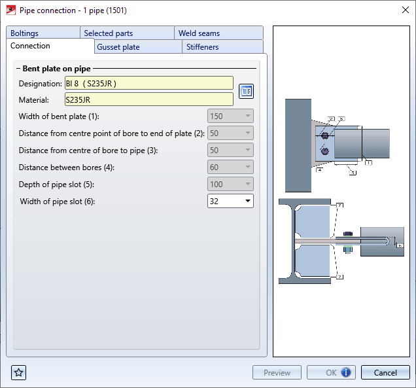Click the favourites star icon
416x388 pixels.
pyautogui.click(x=18, y=372)
